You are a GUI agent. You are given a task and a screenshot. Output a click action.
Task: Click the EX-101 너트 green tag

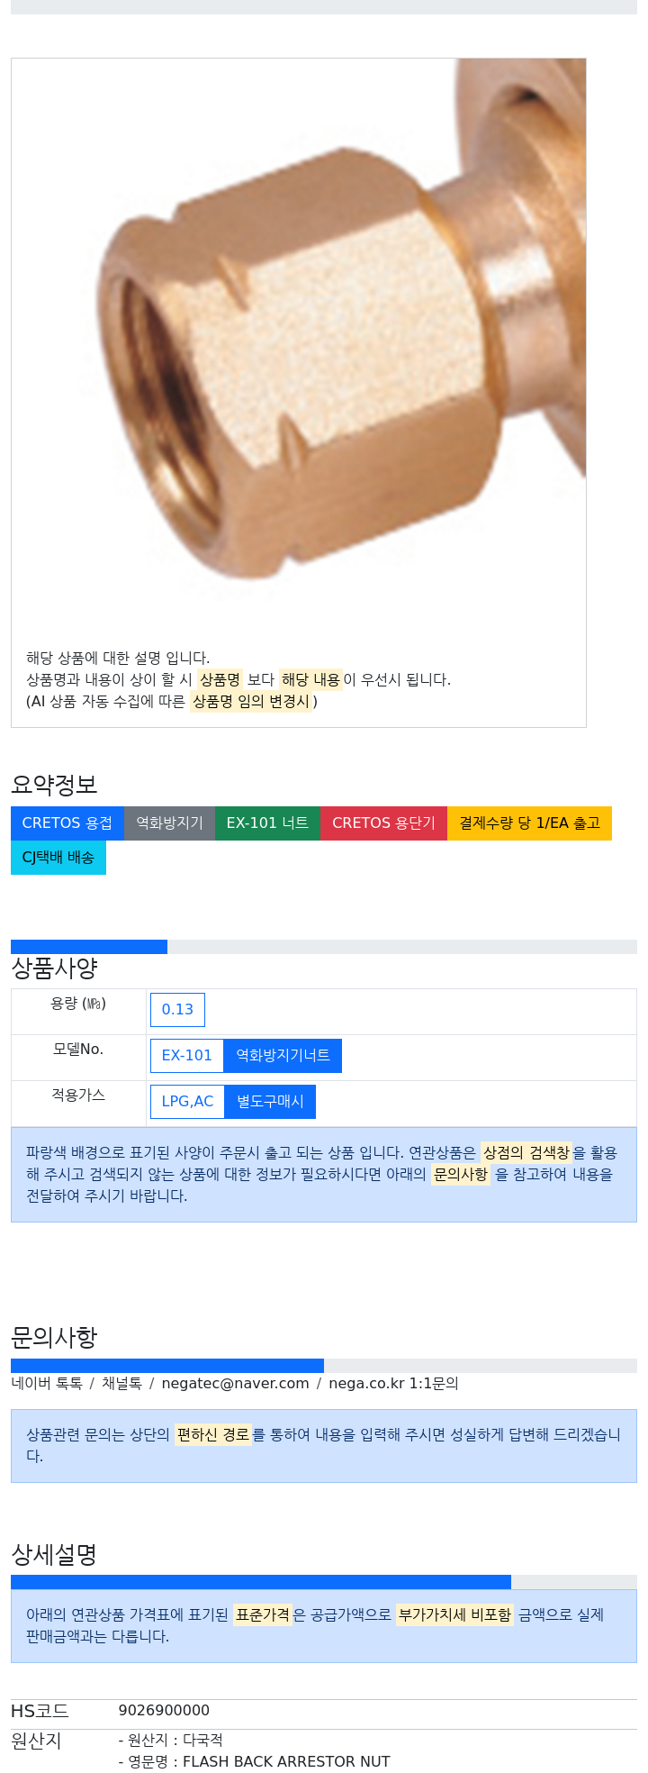[x=267, y=823]
